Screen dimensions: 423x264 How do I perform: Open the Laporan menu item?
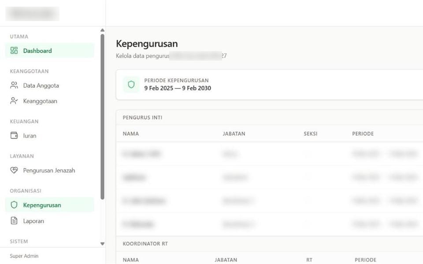tap(50, 220)
